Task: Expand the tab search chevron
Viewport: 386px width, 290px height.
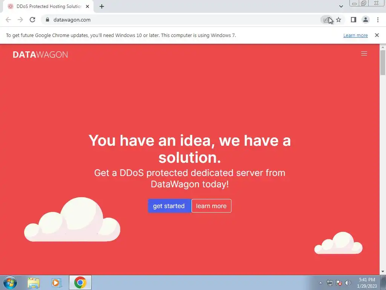Action: click(x=341, y=6)
